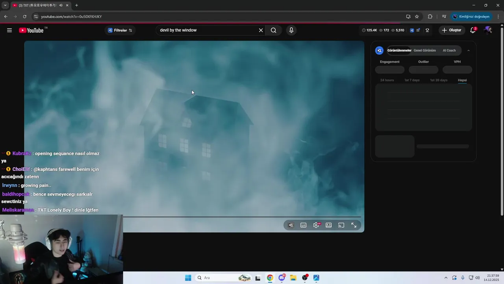504x284 pixels.
Task: Select the Görüntülenmeler tab
Action: click(x=399, y=50)
